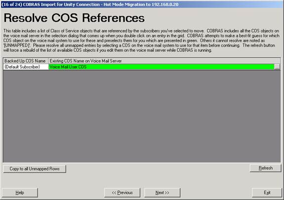The width and height of the screenshot is (284, 200).
Task: Click the COBRAS Import window title bar
Action: click(x=142, y=4)
